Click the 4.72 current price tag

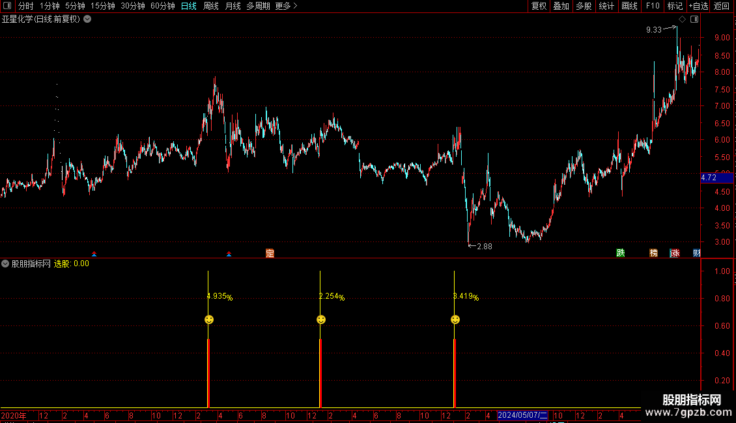pos(716,178)
